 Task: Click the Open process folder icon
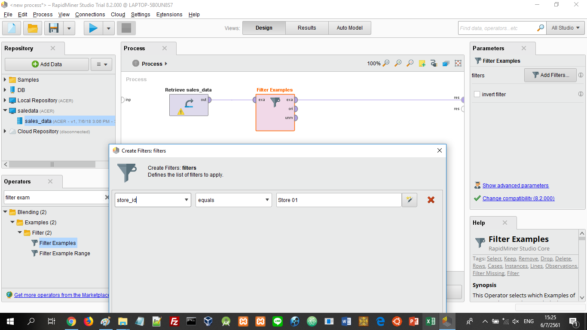(x=33, y=28)
